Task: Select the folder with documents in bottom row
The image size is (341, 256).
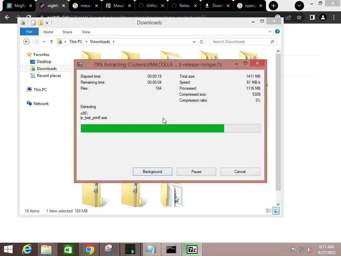Action: [172, 195]
